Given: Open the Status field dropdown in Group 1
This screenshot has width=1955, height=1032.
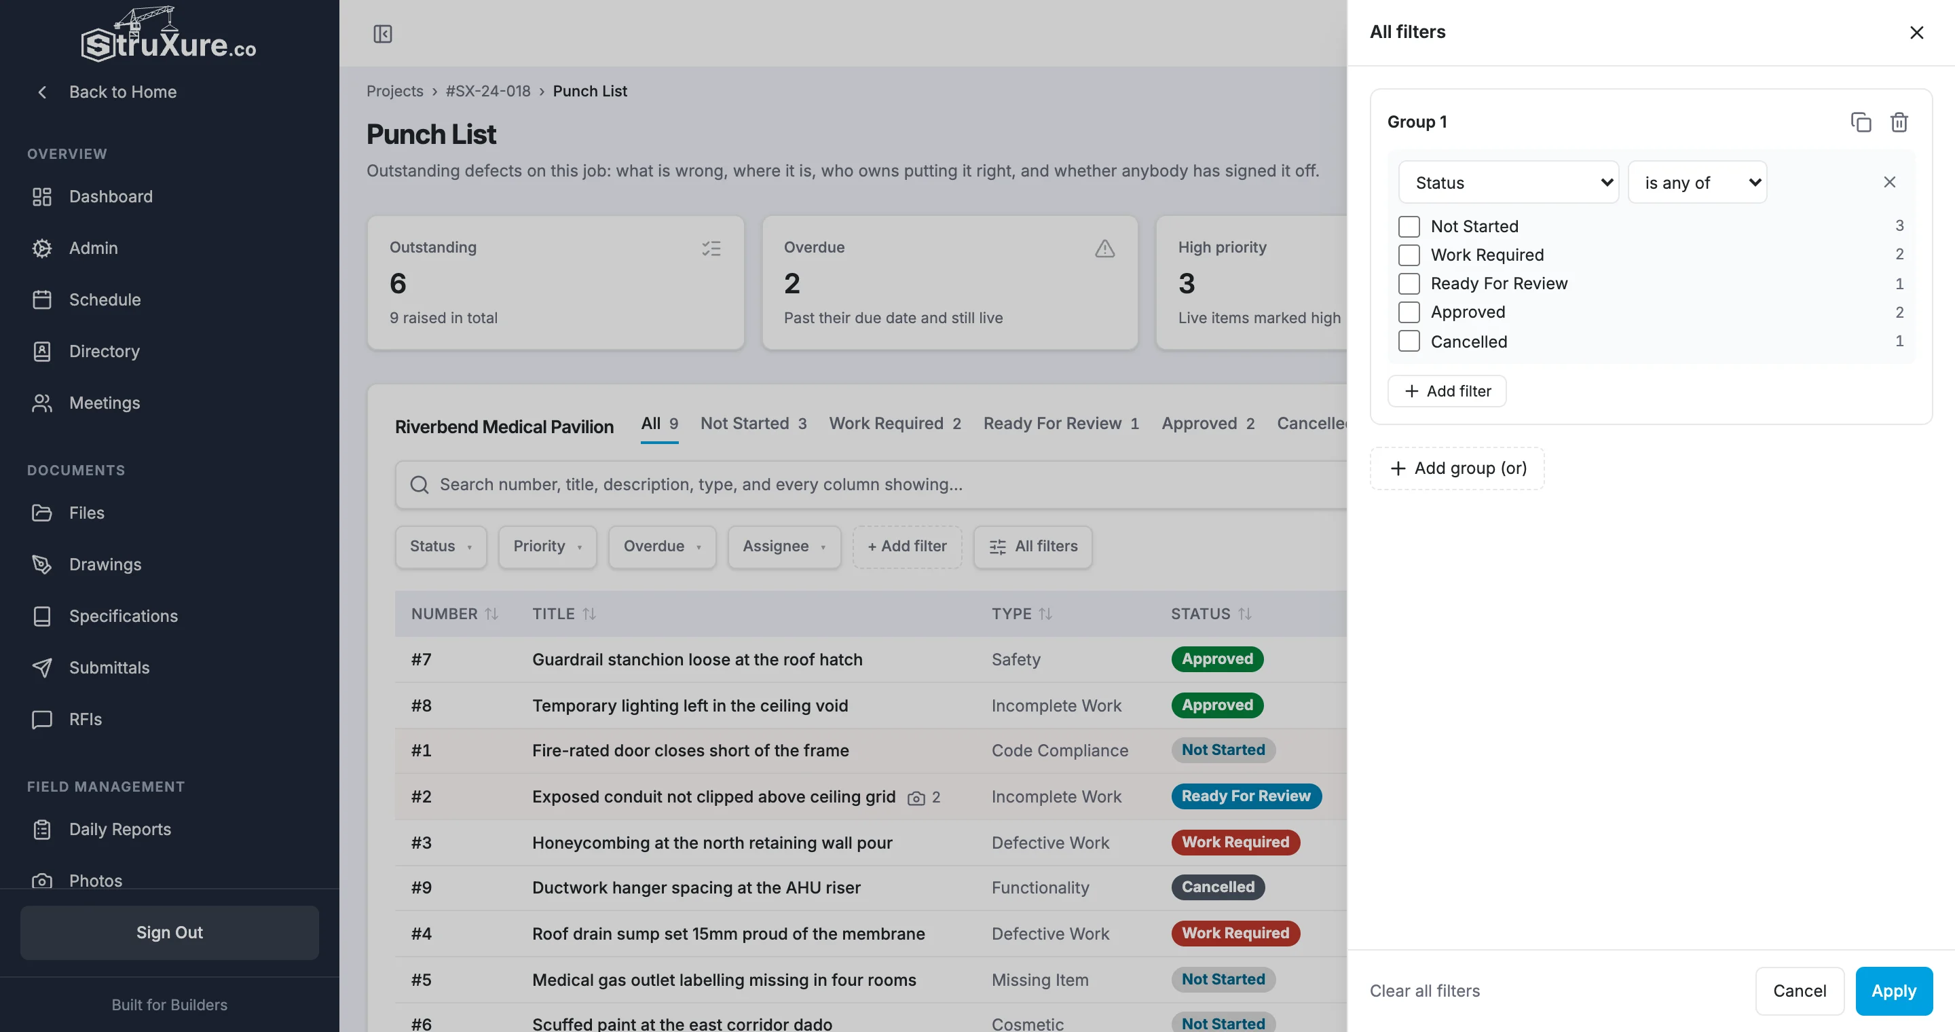Looking at the screenshot, I should click(x=1508, y=182).
